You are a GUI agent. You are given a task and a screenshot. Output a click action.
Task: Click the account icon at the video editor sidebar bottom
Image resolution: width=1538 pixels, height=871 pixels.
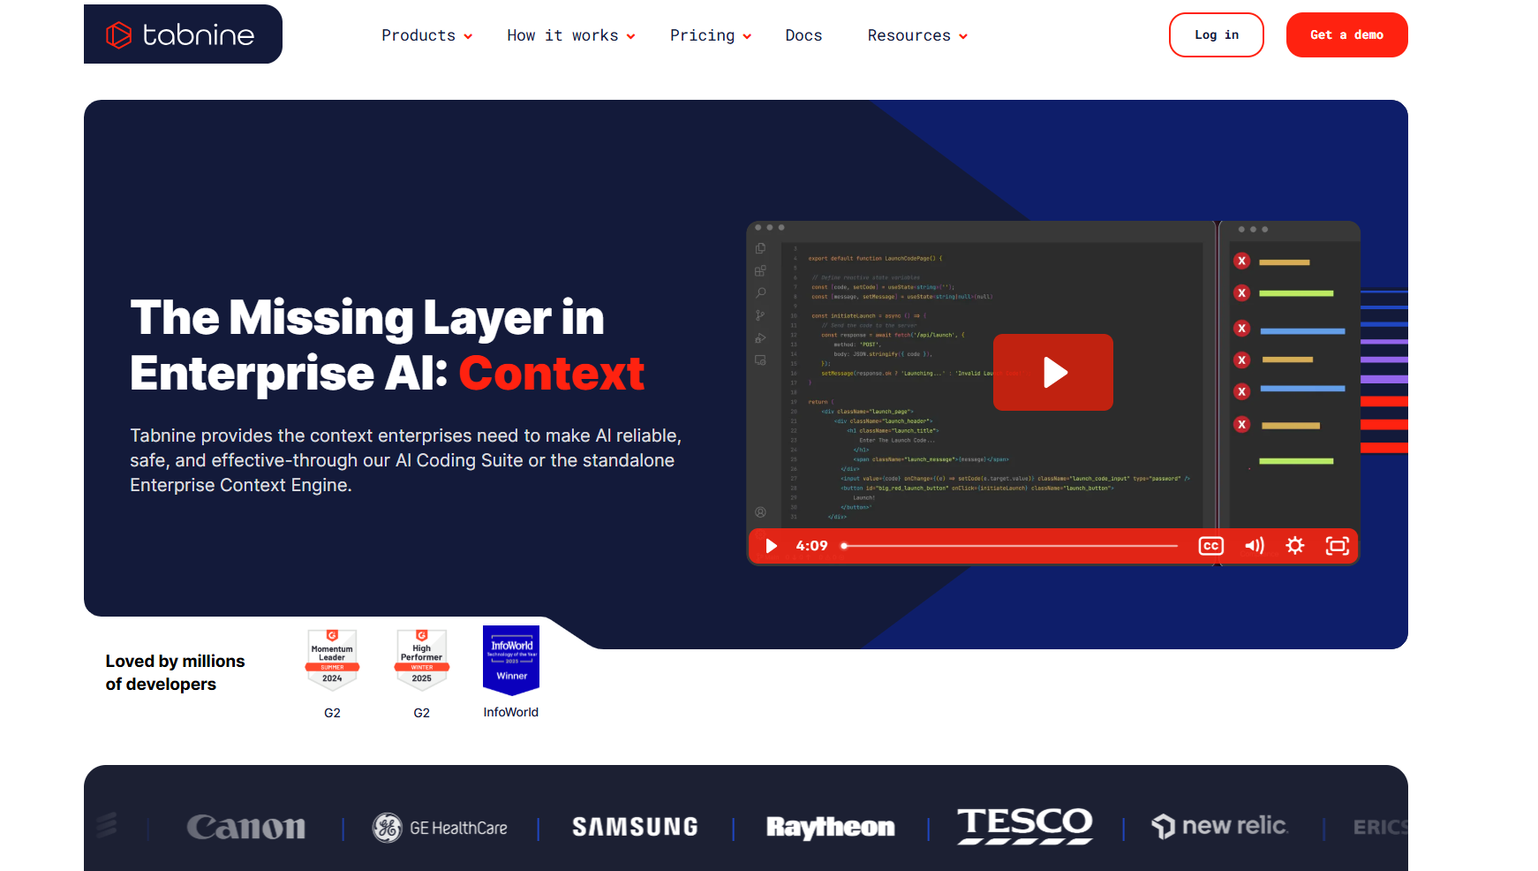pyautogui.click(x=760, y=512)
